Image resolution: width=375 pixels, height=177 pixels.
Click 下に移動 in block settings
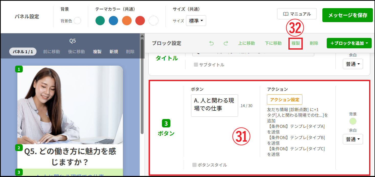coord(273,43)
